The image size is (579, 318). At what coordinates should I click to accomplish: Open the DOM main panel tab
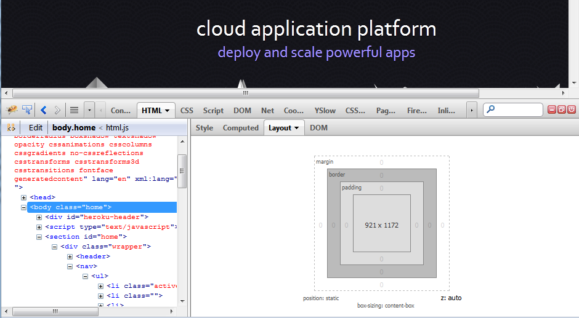[x=242, y=110]
